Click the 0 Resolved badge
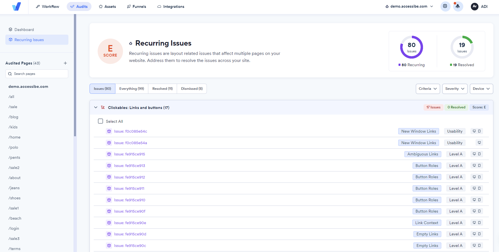This screenshot has height=252, width=499. point(457,107)
